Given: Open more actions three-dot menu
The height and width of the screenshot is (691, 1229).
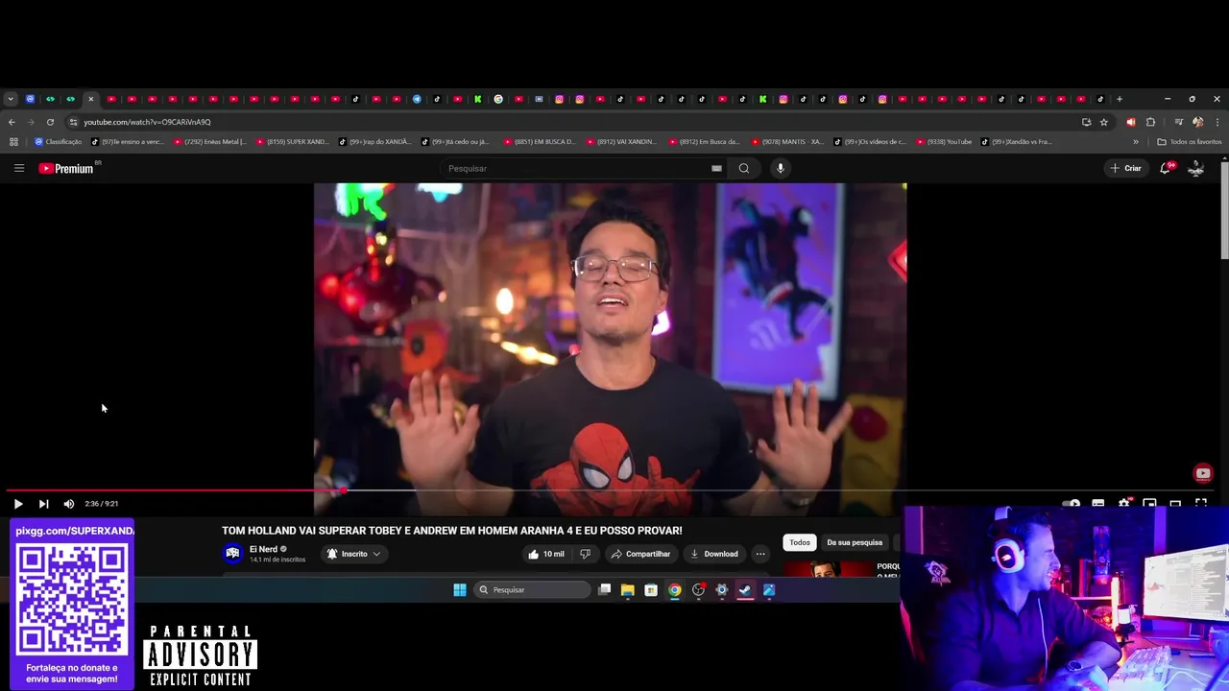Looking at the screenshot, I should [760, 554].
